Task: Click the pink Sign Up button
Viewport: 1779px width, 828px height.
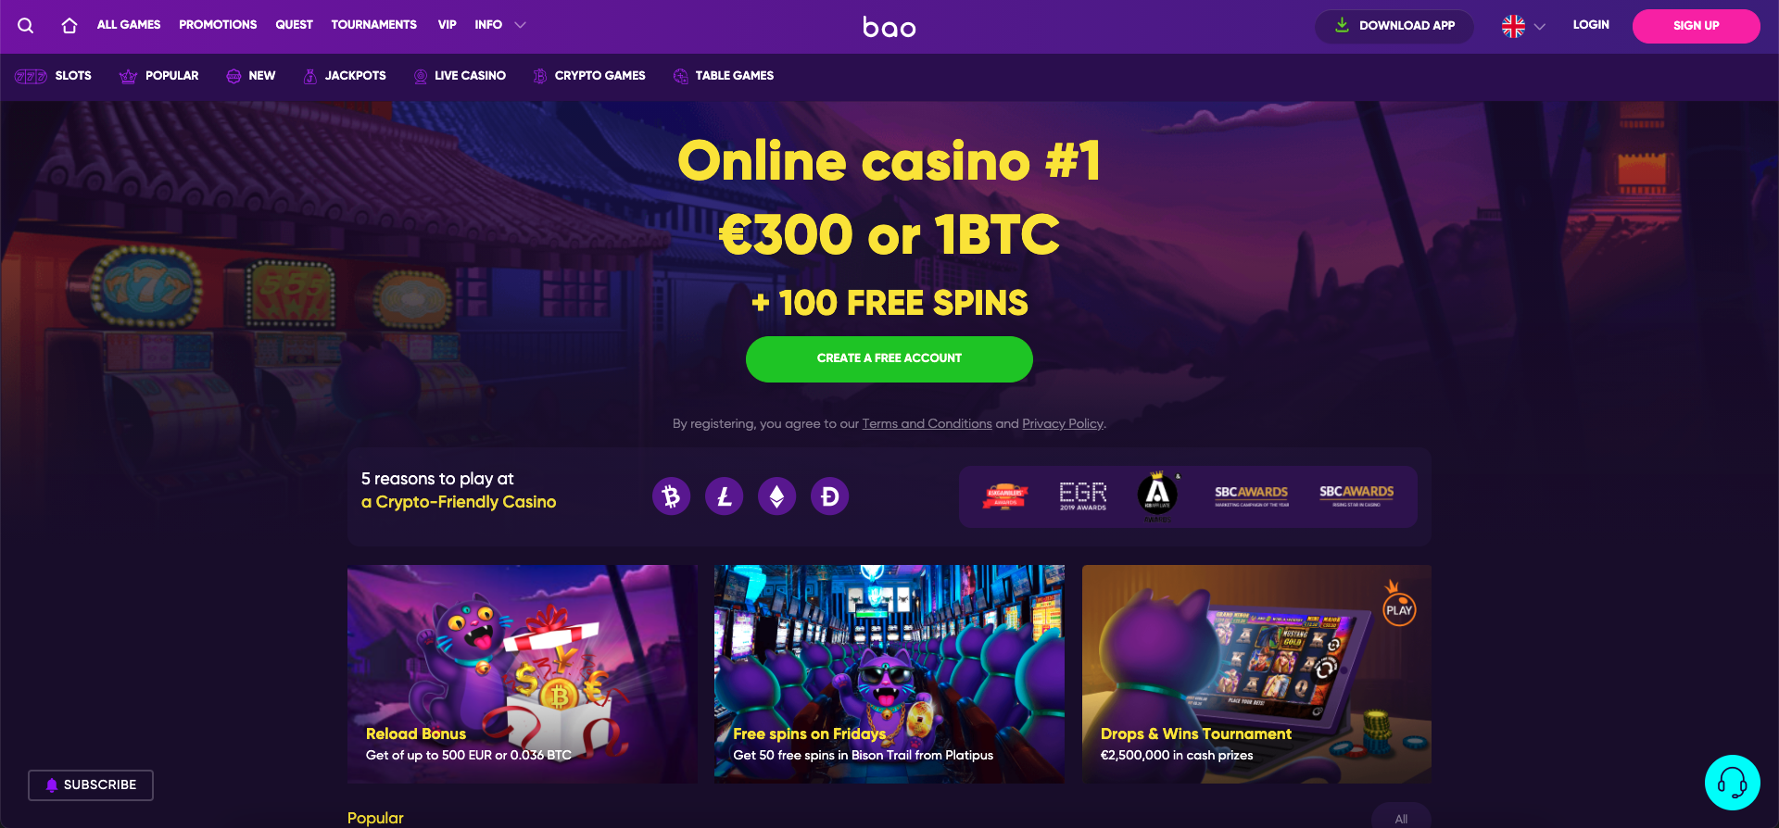Action: 1697,26
